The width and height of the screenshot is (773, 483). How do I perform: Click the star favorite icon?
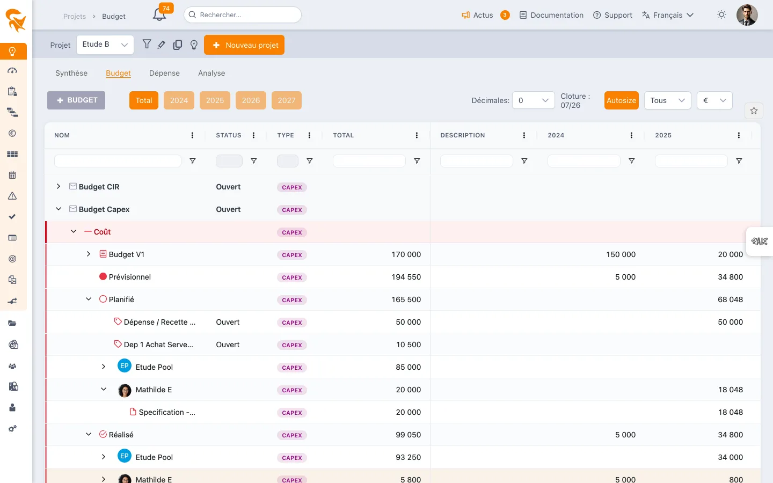[x=754, y=111]
